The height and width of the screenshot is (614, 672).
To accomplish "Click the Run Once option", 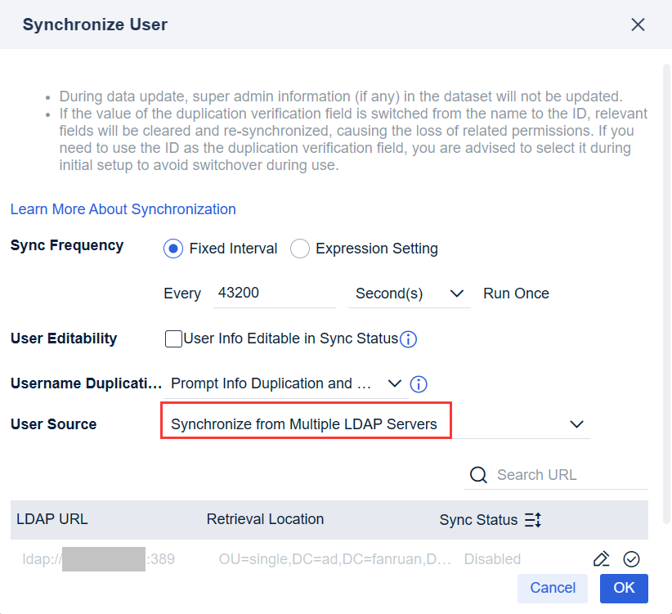I will 516,293.
